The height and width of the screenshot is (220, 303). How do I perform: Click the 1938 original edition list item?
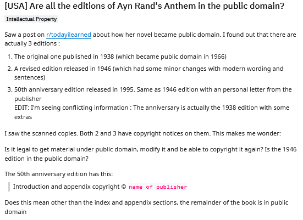pos(120,57)
